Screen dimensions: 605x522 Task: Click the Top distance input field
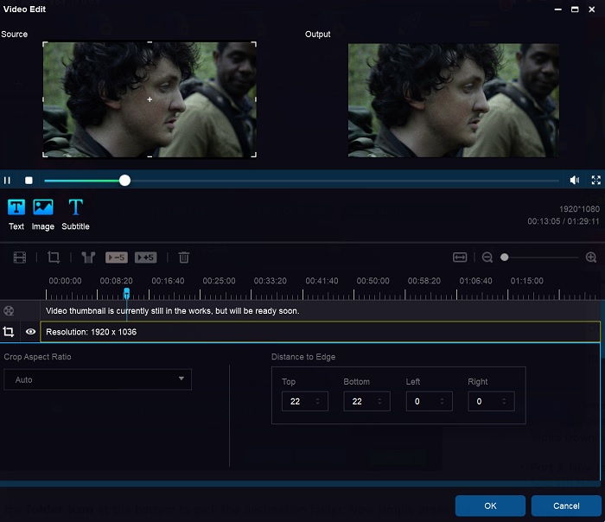305,402
